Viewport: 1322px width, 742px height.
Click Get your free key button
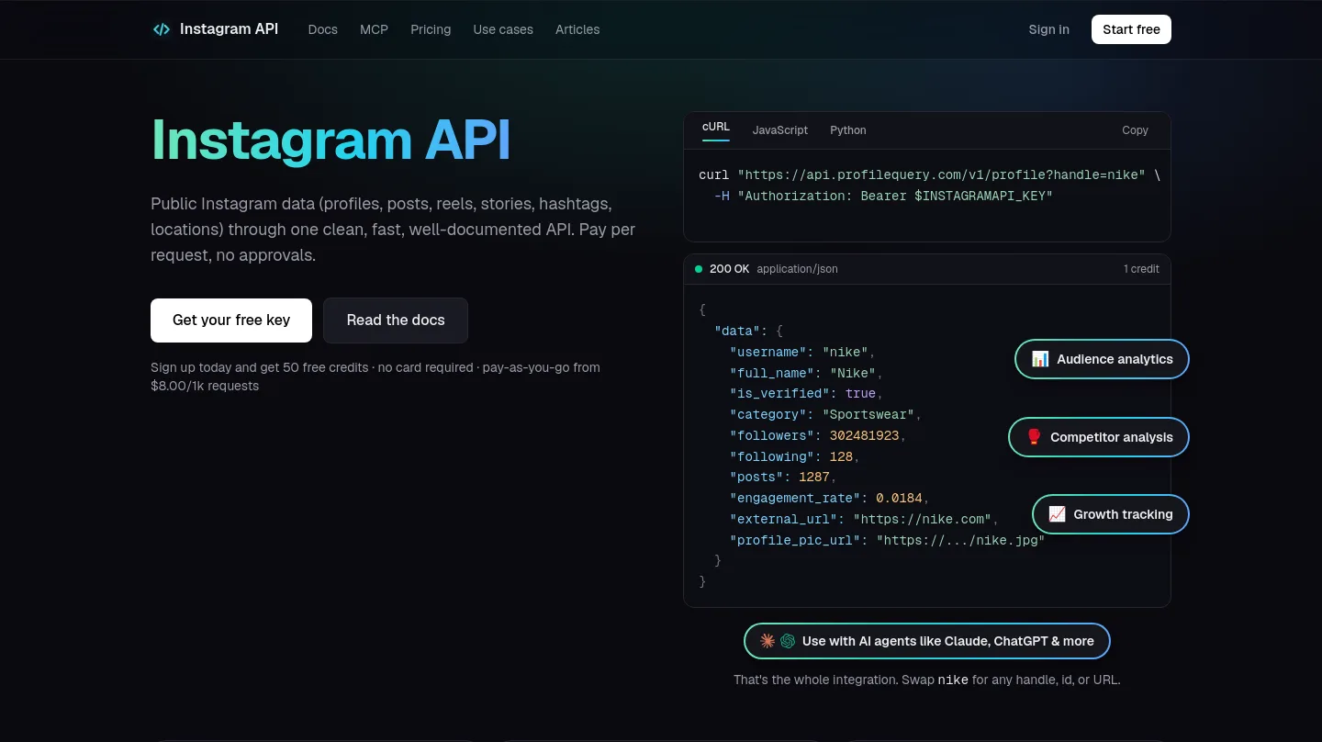(x=231, y=320)
